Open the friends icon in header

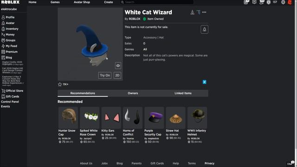262,2
